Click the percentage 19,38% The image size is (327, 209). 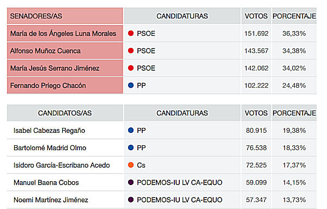point(294,130)
